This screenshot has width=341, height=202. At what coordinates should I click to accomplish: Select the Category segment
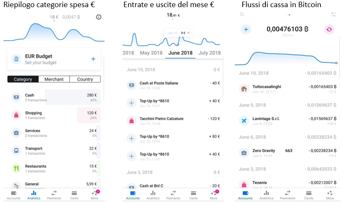23,79
